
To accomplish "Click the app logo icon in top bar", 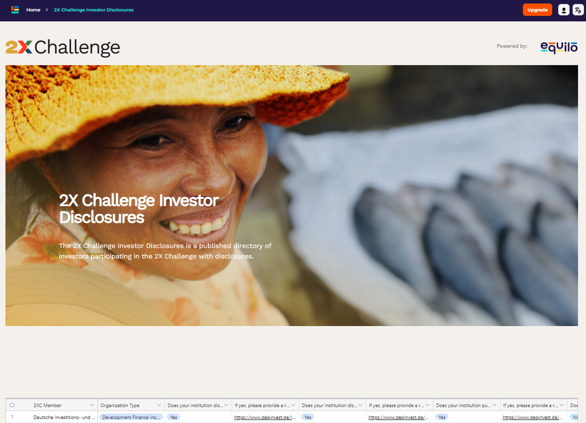I will click(15, 10).
